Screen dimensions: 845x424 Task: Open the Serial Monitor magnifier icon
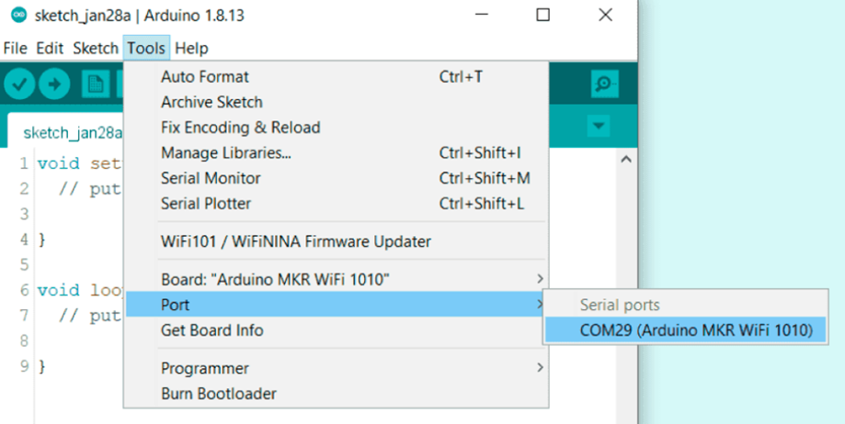point(603,84)
